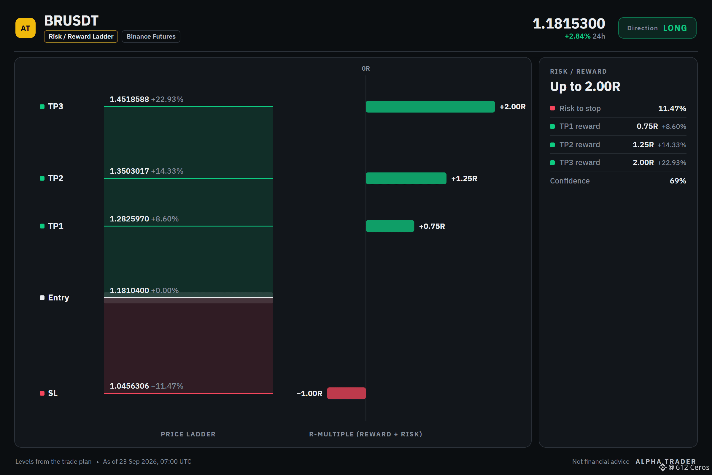Click the TP3 price 1.4518588 label

pos(129,99)
